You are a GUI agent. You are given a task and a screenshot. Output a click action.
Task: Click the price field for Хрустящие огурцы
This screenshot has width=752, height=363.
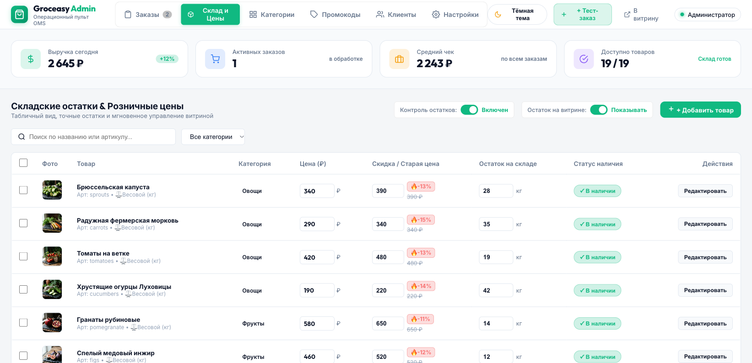tap(317, 290)
